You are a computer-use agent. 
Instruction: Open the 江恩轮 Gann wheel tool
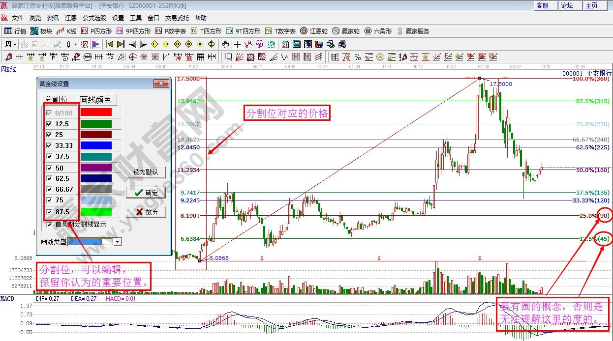point(314,31)
